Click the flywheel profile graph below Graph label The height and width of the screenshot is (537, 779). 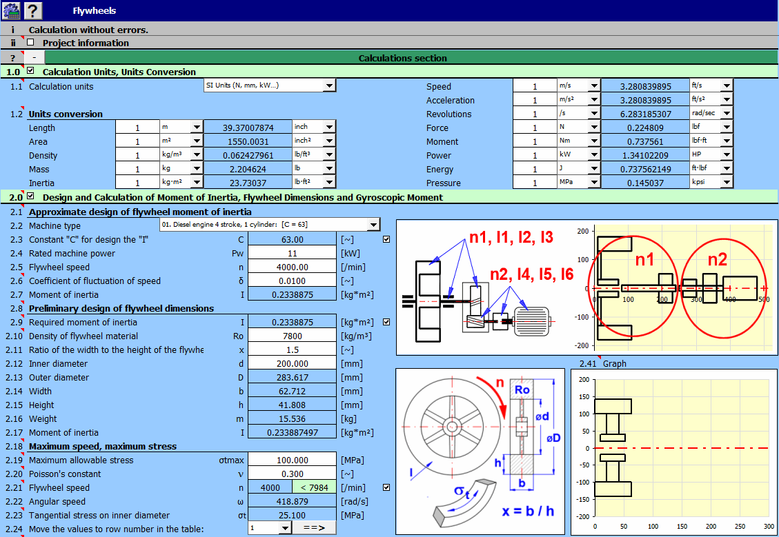[673, 452]
